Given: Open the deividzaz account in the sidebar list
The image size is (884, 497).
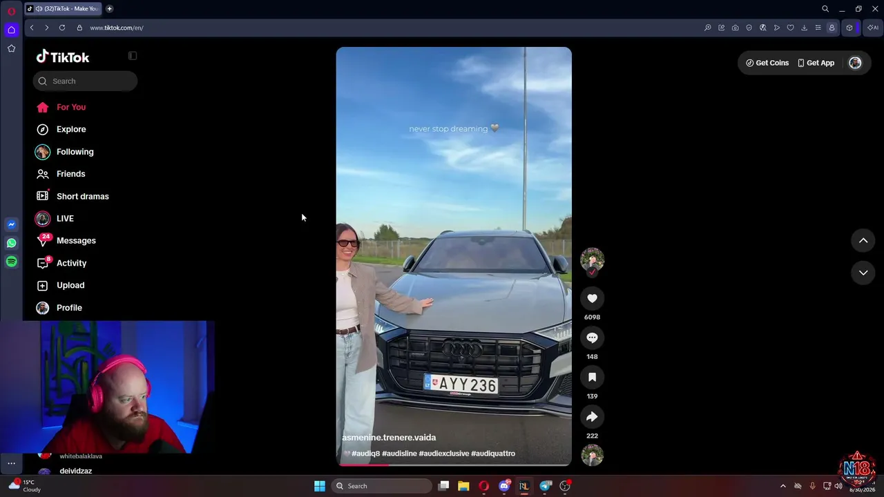Looking at the screenshot, I should click(76, 471).
